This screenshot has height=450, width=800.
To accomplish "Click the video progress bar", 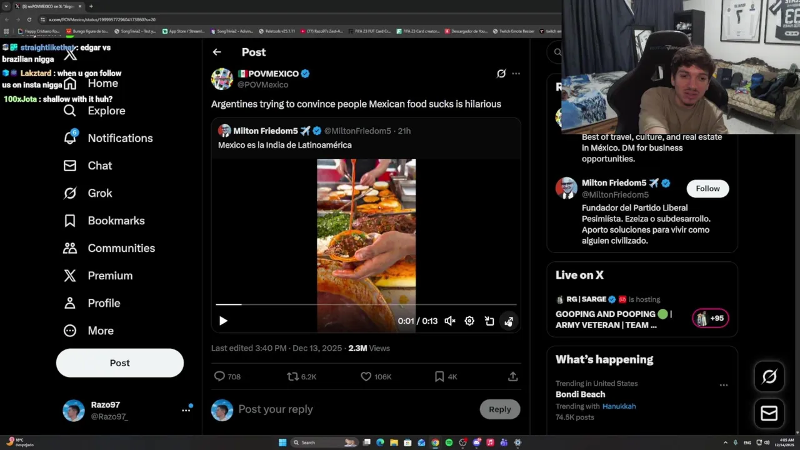I will coord(366,304).
